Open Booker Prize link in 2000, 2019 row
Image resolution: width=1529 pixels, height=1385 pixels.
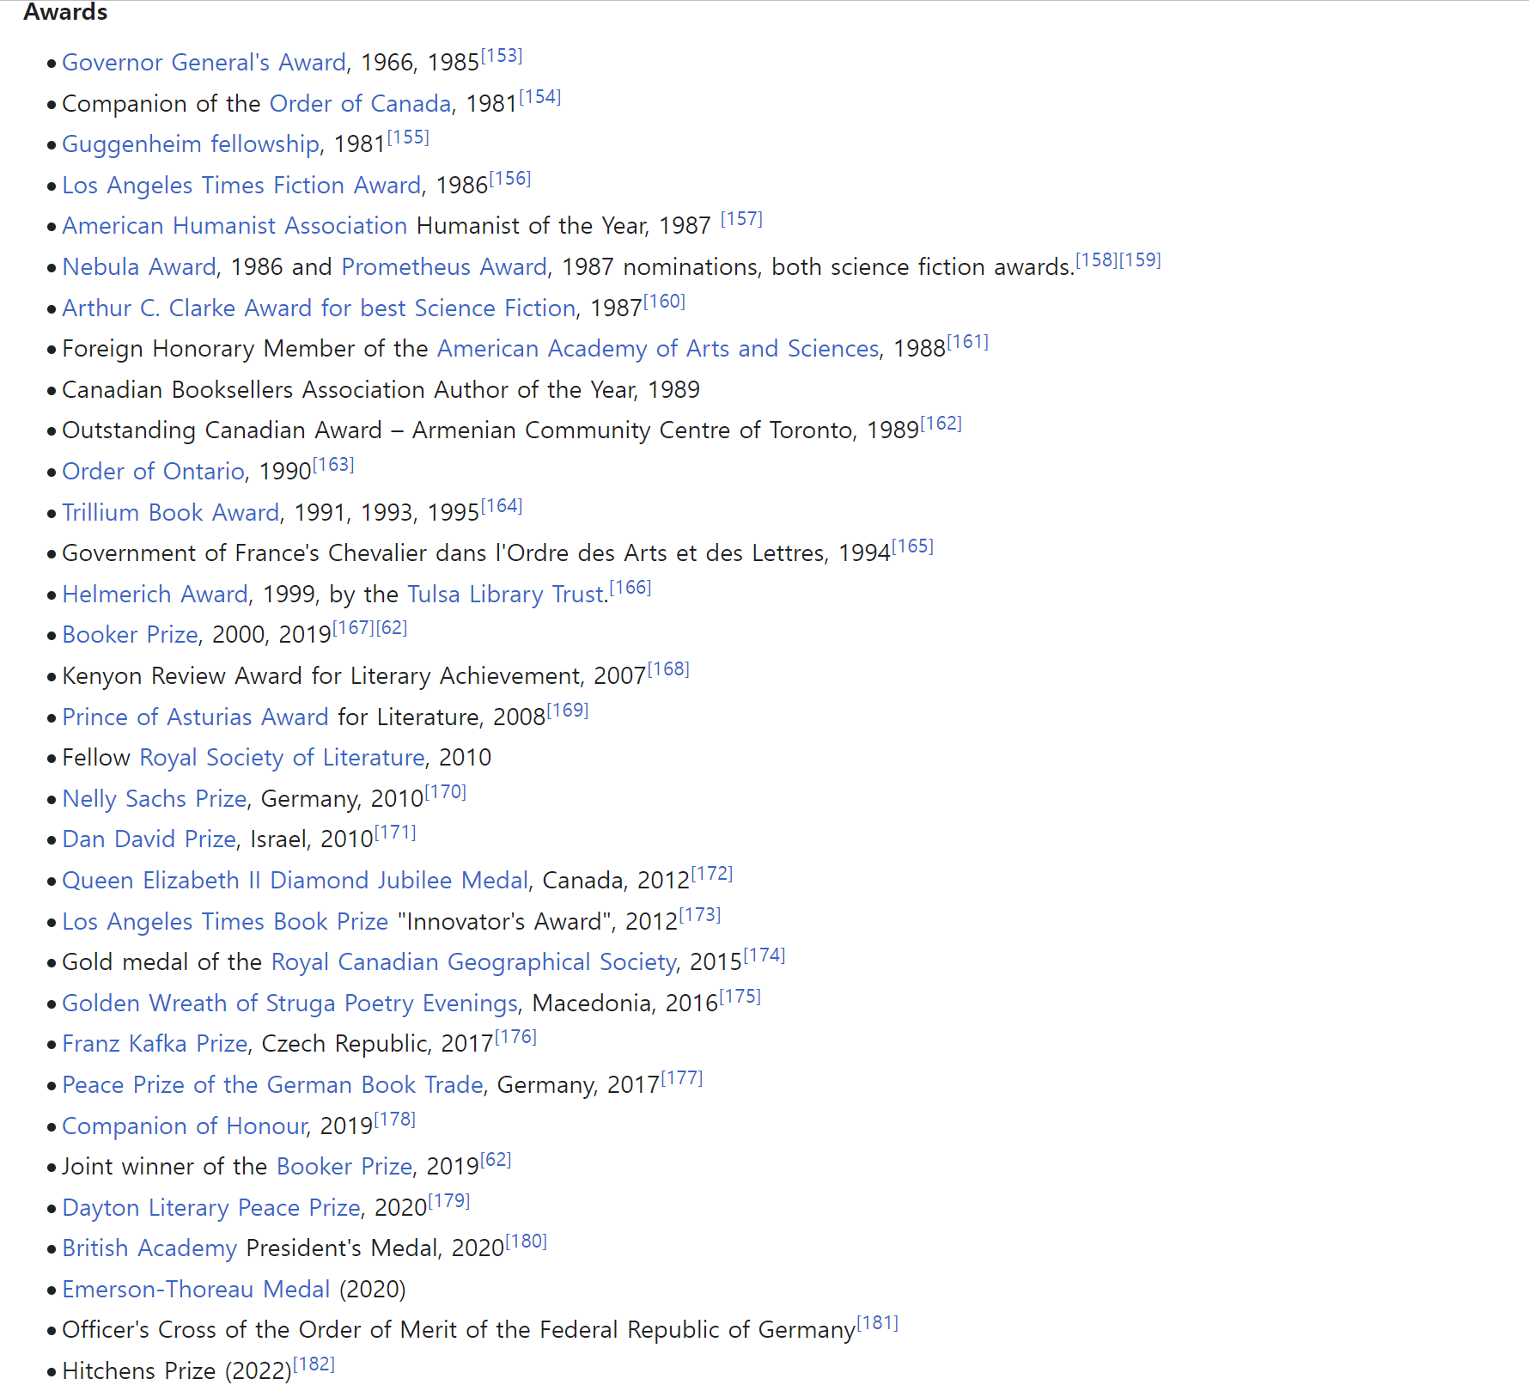pos(130,635)
